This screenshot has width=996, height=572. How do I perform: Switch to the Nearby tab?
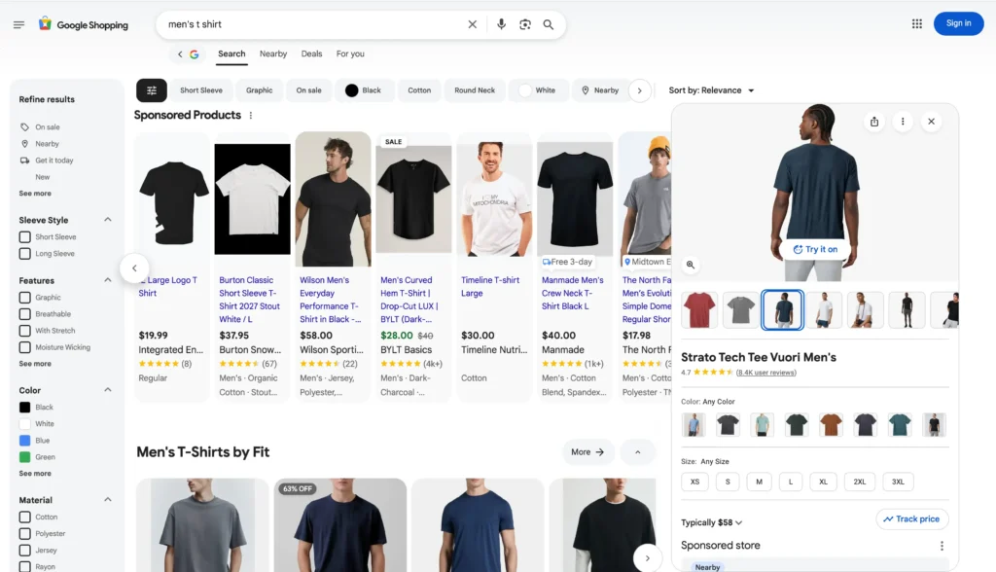click(273, 54)
